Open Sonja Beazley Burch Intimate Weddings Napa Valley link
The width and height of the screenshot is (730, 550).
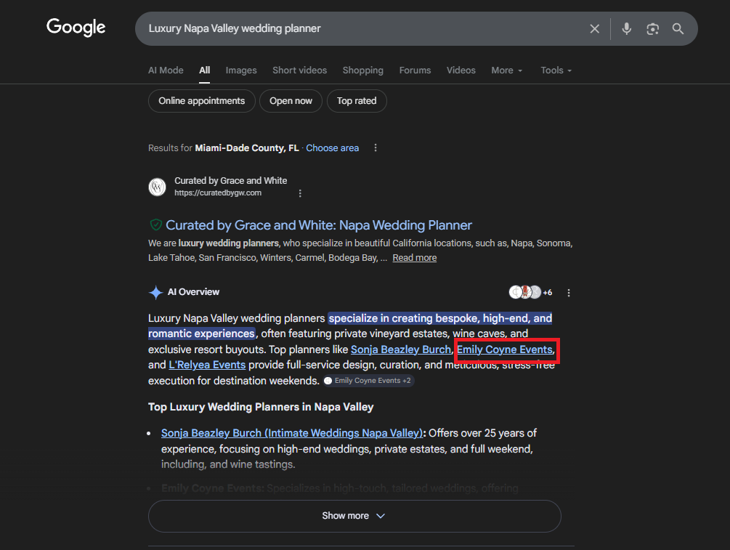point(292,433)
